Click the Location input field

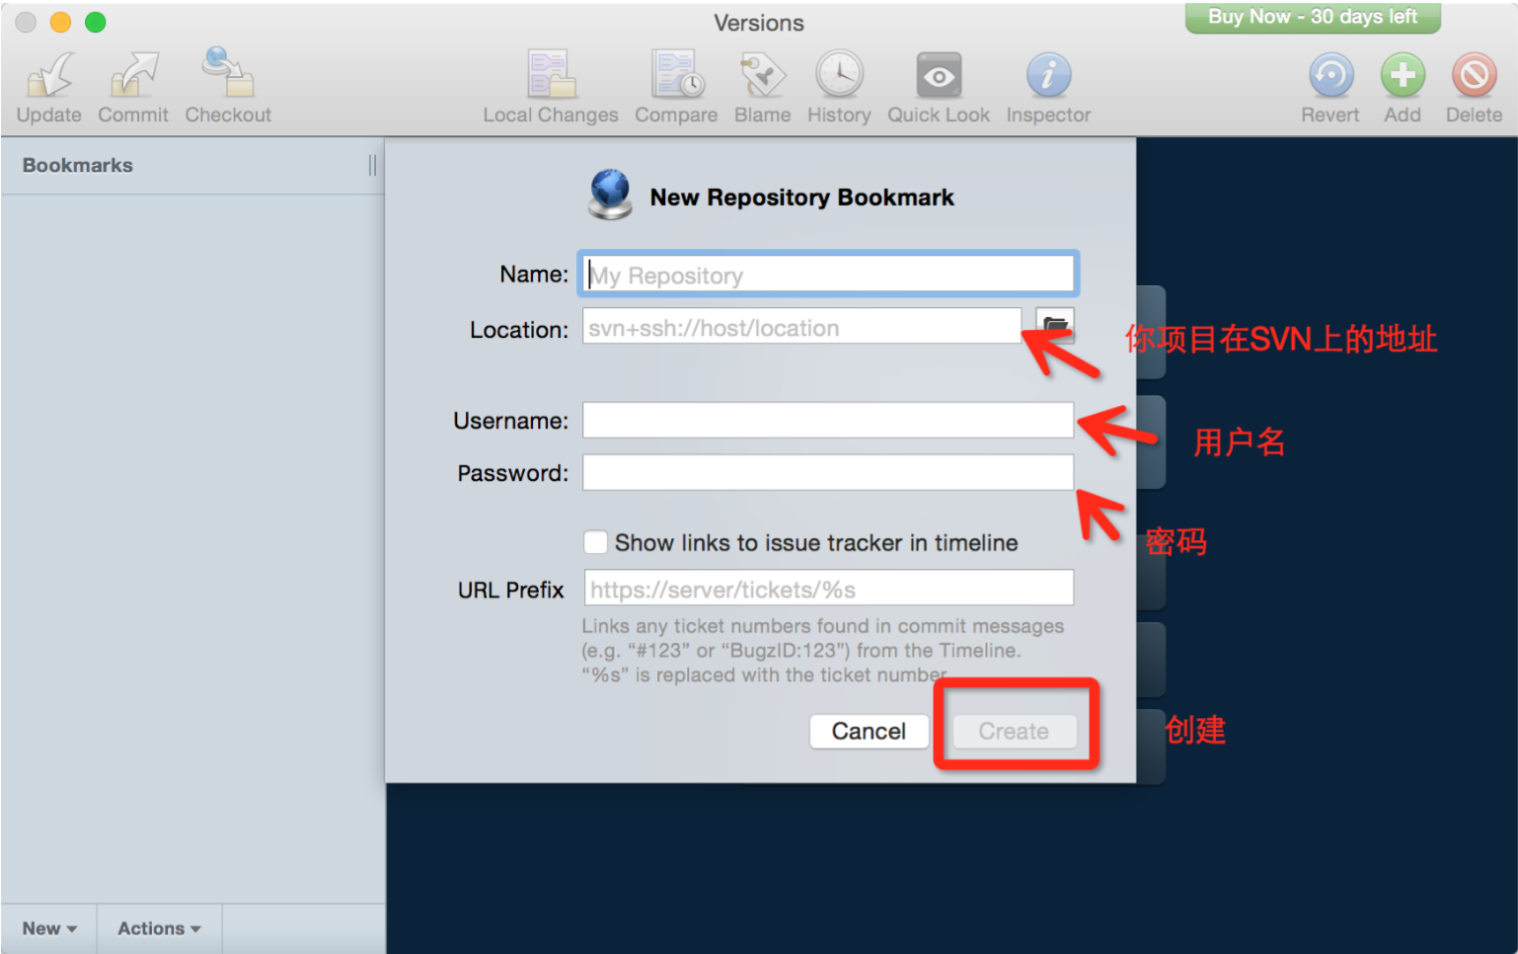pyautogui.click(x=801, y=326)
